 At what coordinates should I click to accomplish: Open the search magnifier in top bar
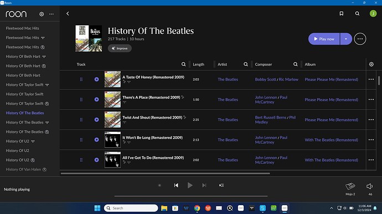357,14
